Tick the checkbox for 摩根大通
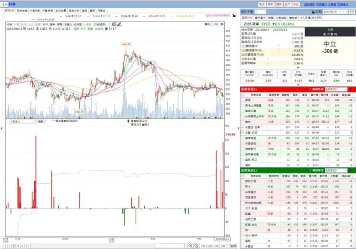The width and height of the screenshot is (356, 249). click(x=242, y=181)
